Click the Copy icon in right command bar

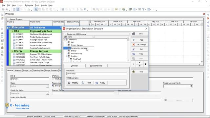pyautogui.click(x=208, y=26)
